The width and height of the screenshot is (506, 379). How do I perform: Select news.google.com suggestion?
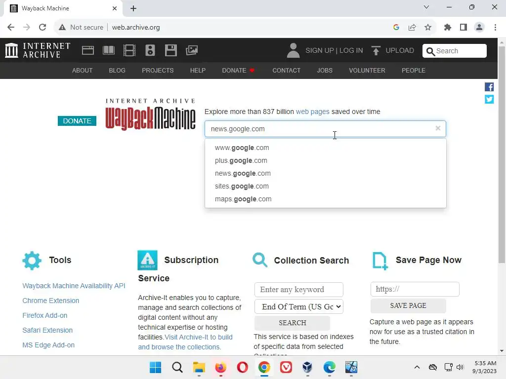coord(325,173)
